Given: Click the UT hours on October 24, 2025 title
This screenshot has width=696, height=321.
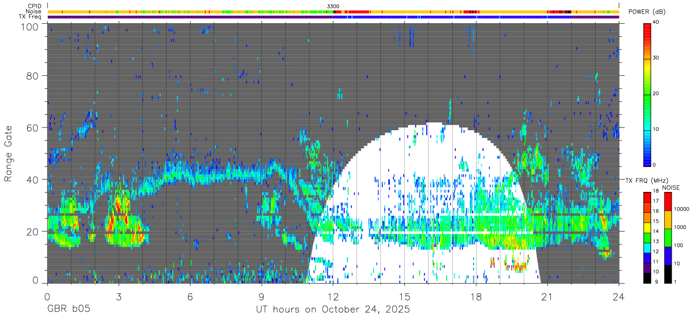Looking at the screenshot, I should point(332,309).
